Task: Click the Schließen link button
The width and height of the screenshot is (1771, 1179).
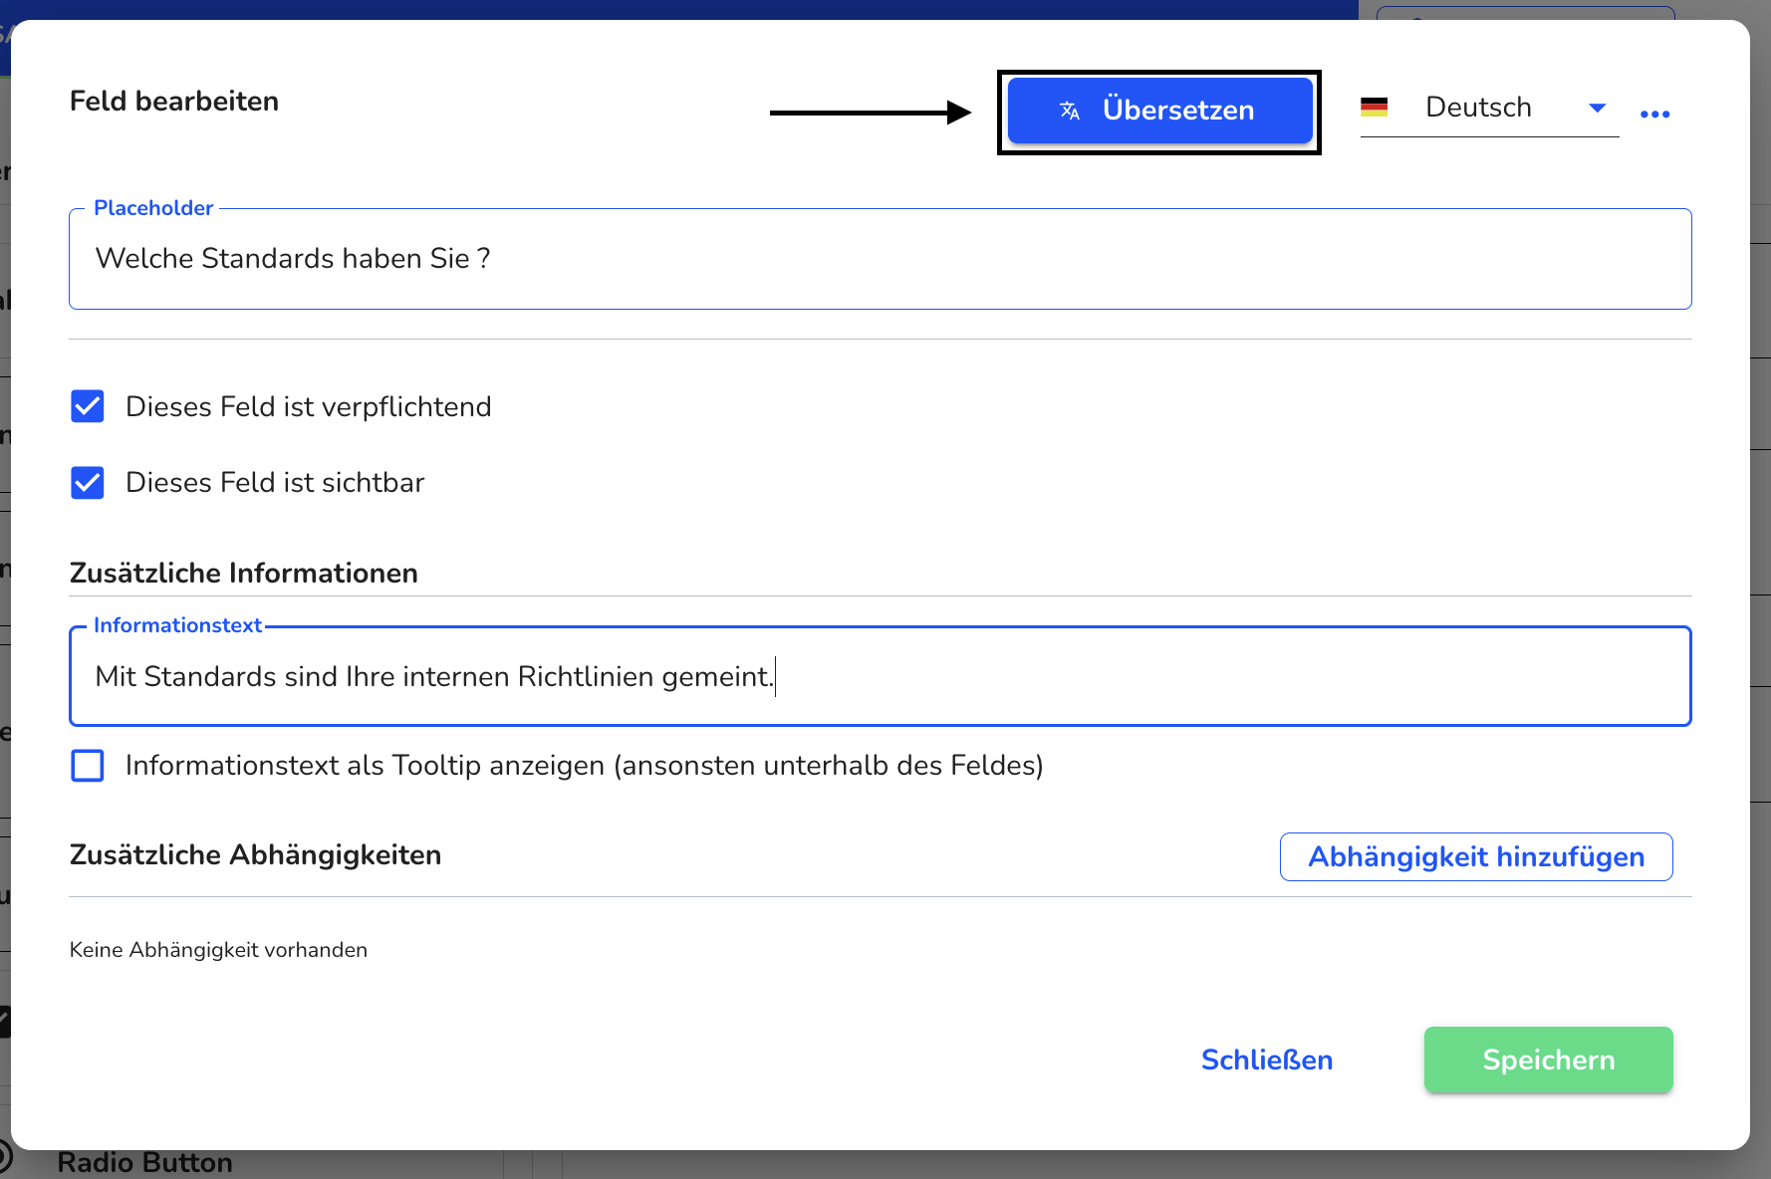Action: coord(1267,1060)
